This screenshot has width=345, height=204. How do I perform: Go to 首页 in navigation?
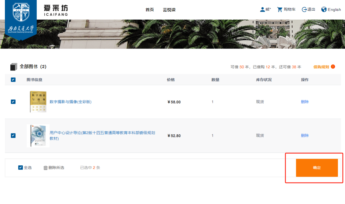click(149, 10)
